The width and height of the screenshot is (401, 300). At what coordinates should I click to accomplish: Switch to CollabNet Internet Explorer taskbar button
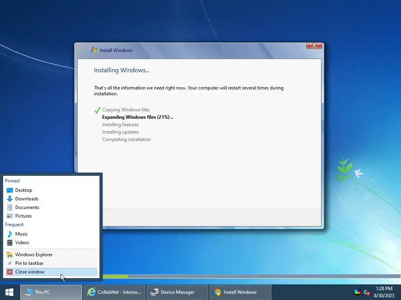point(114,292)
